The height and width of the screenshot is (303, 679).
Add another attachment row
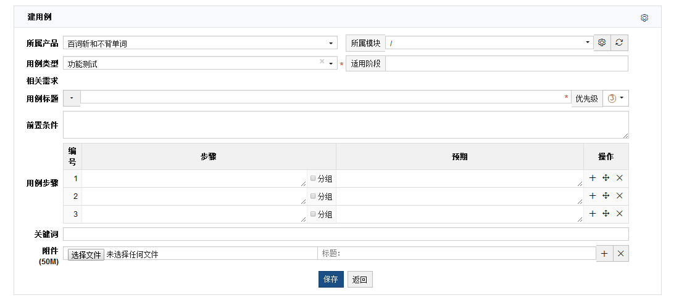(x=604, y=254)
